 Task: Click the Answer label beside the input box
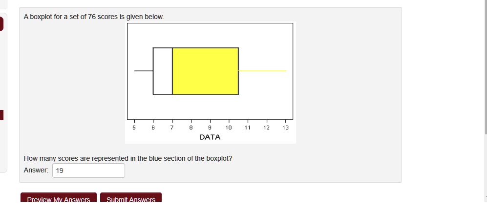pos(36,170)
